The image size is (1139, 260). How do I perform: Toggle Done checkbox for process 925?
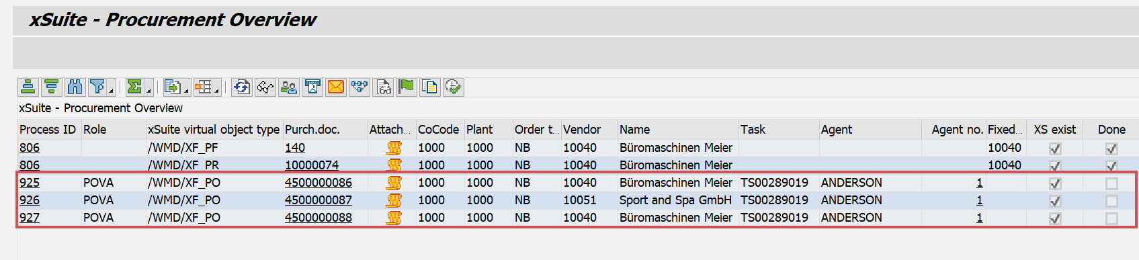pos(1111,183)
